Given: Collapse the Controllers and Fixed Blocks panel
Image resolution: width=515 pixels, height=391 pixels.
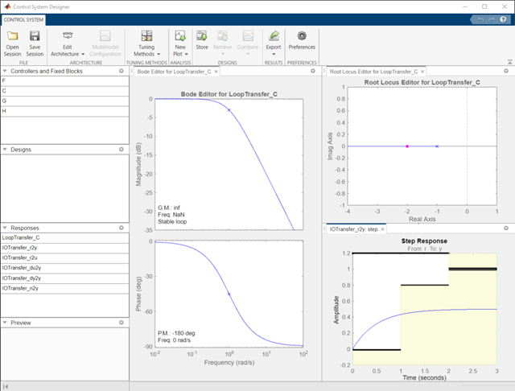Looking at the screenshot, I should 4,71.
